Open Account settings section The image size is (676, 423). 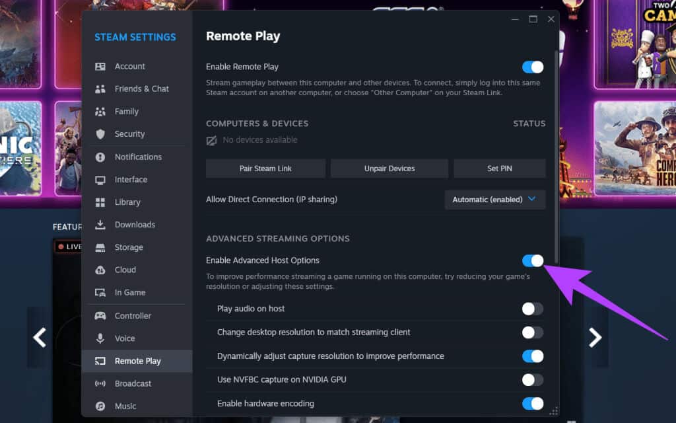click(x=137, y=66)
